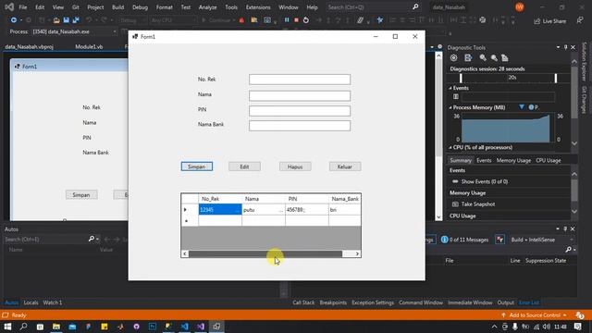The image size is (592, 333).
Task: Click the Hot Reload flame icon
Action: [x=241, y=20]
